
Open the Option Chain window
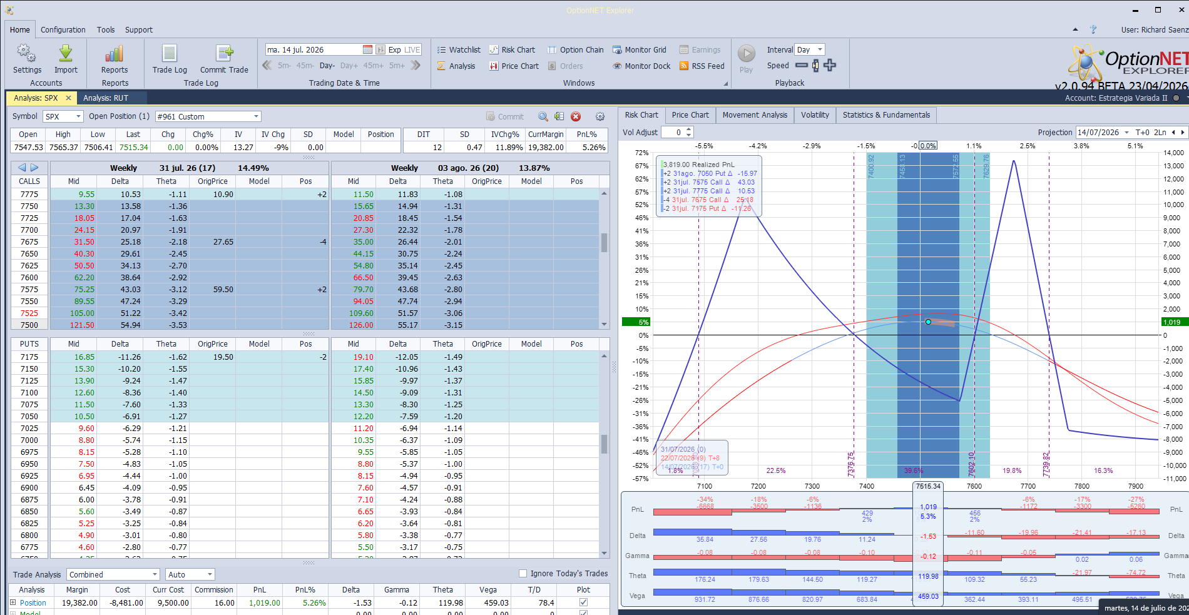point(576,50)
